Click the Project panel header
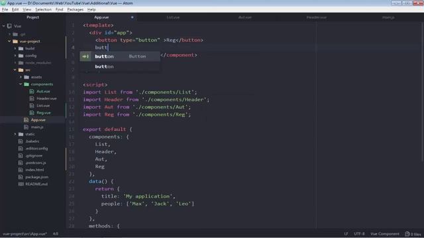This screenshot has width=424, height=238. click(x=32, y=17)
